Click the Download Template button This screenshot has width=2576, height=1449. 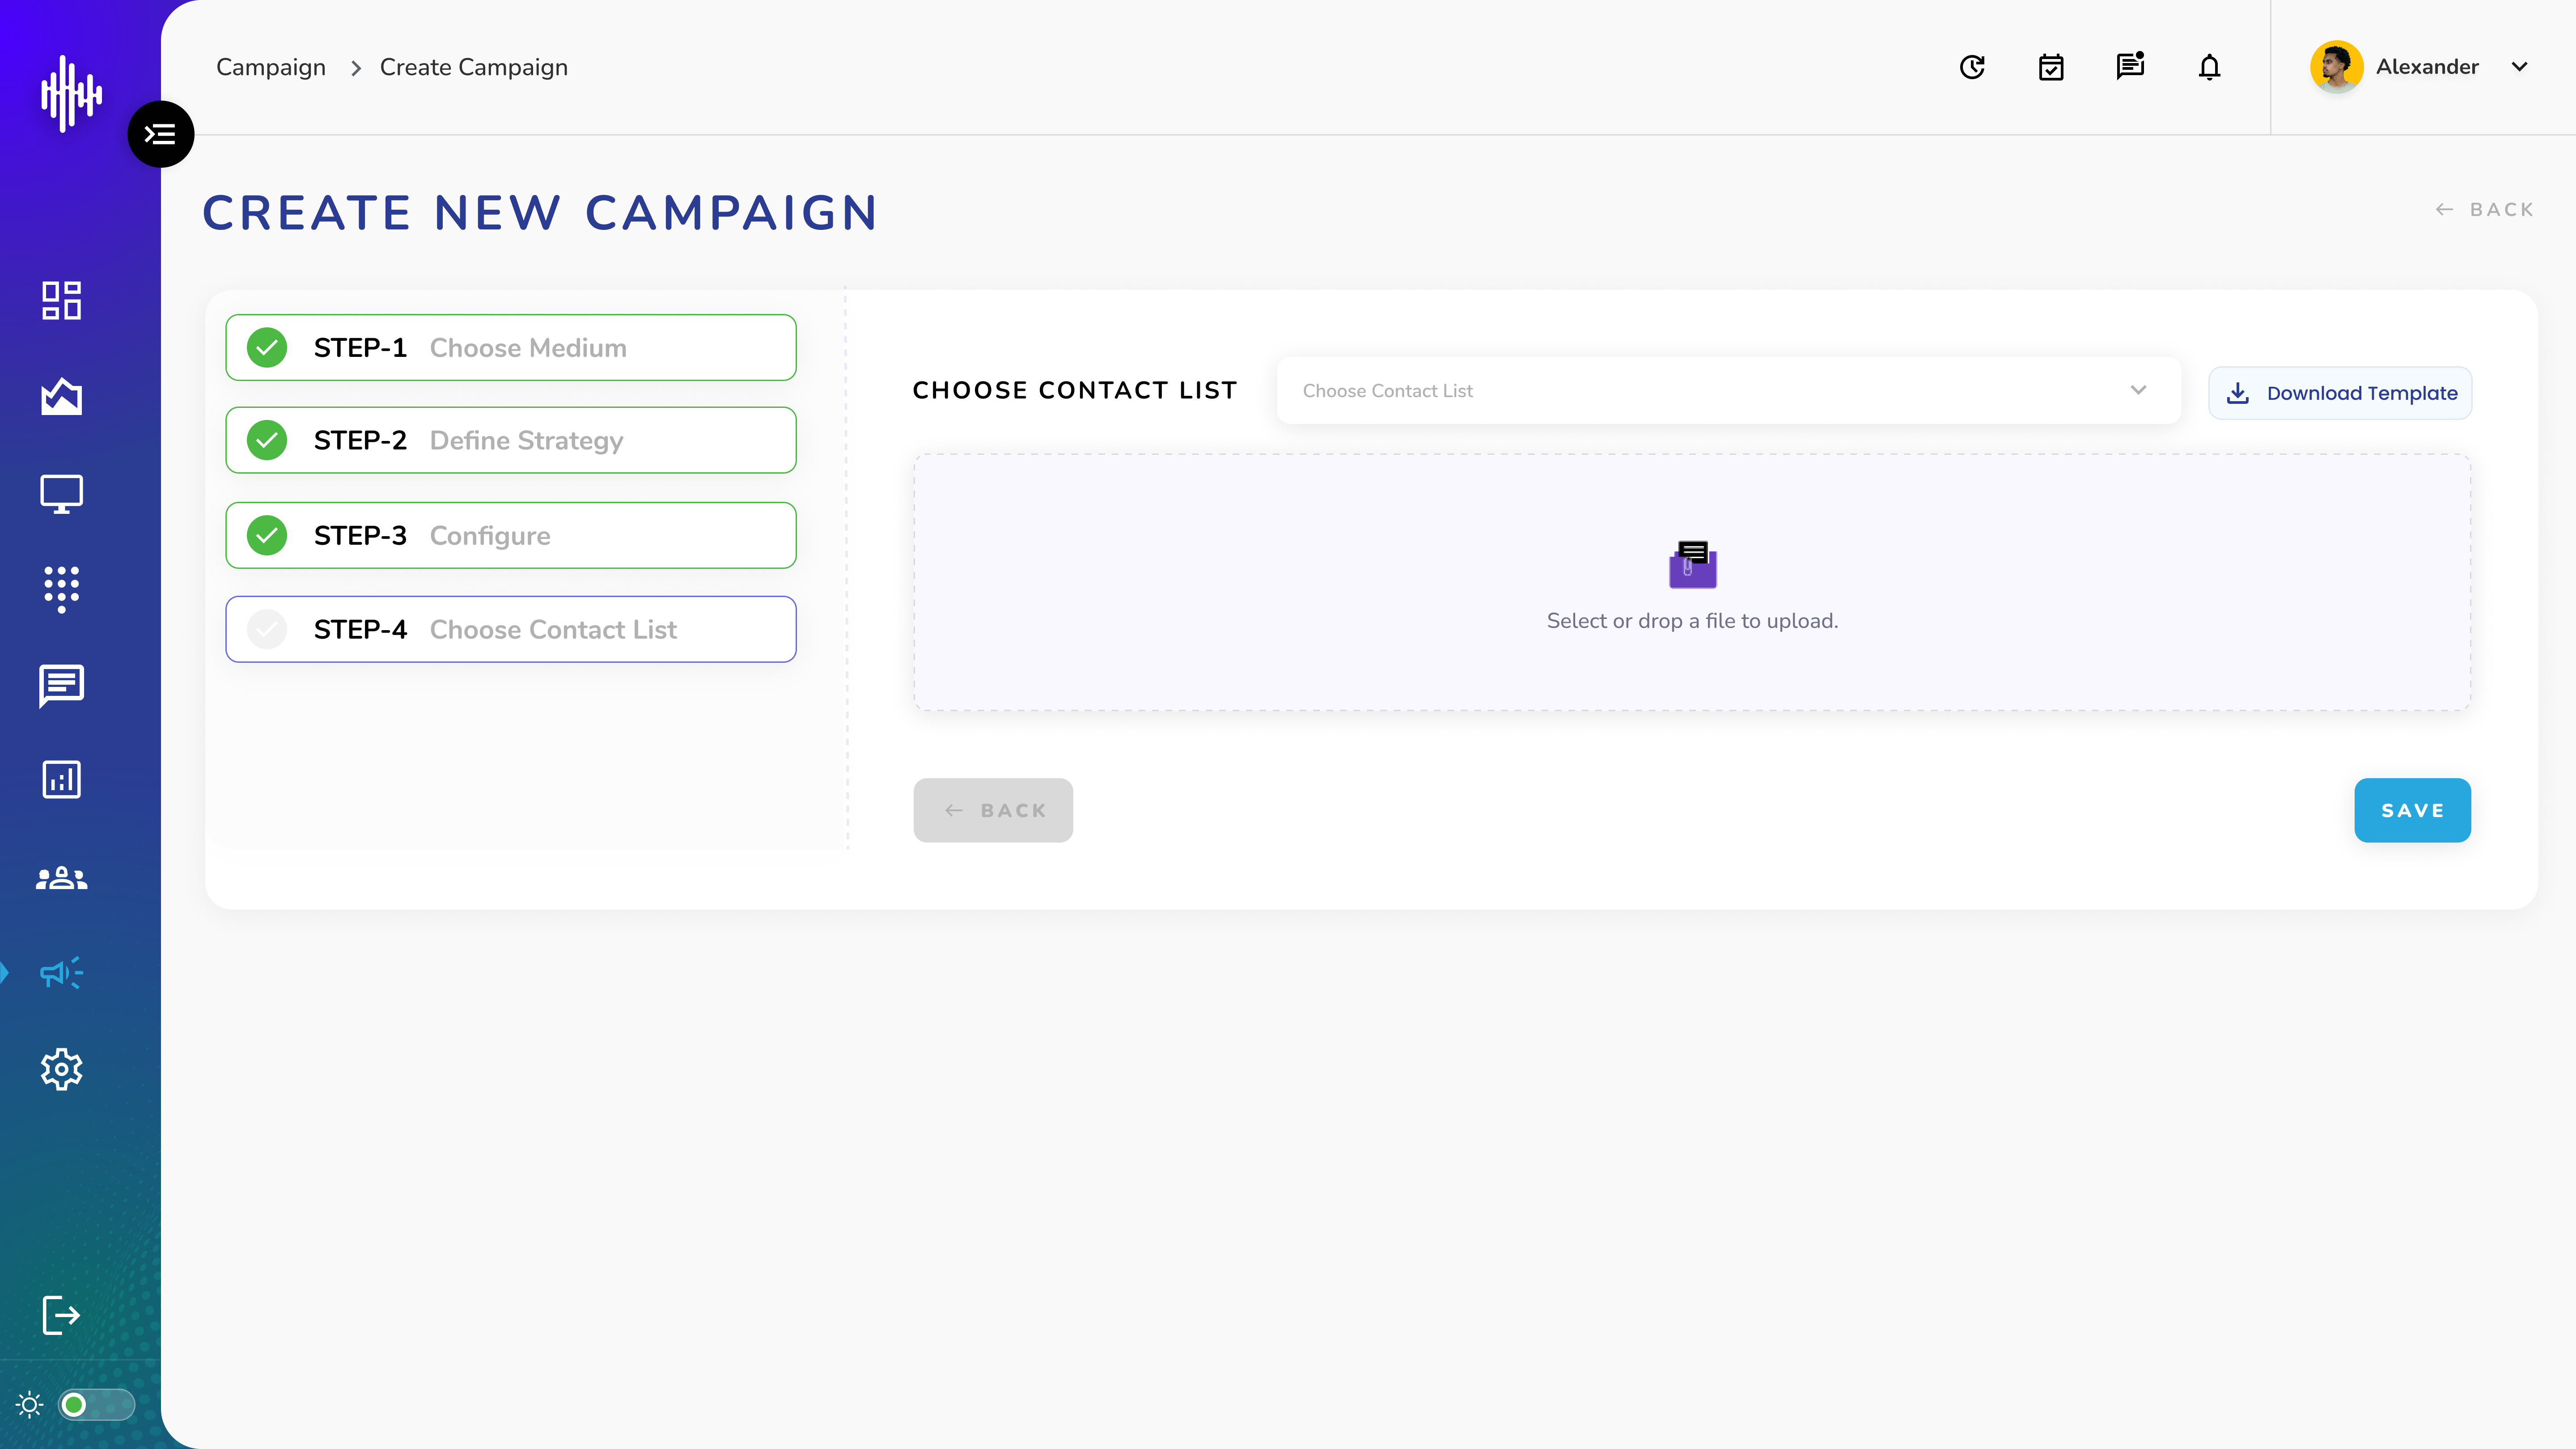click(x=2340, y=393)
